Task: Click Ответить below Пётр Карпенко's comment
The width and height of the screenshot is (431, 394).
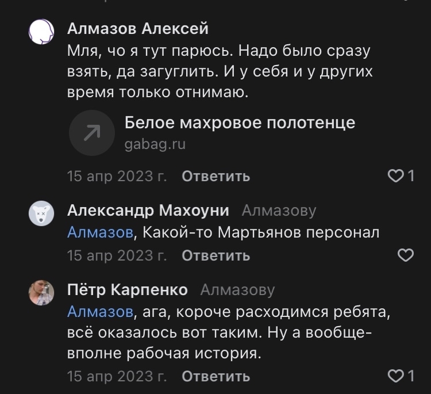Action: click(215, 377)
